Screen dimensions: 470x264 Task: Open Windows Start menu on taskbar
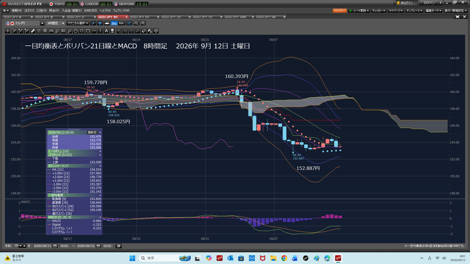click(132, 258)
